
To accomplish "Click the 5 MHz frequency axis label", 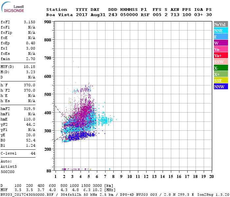I will pyautogui.click(x=89, y=177).
